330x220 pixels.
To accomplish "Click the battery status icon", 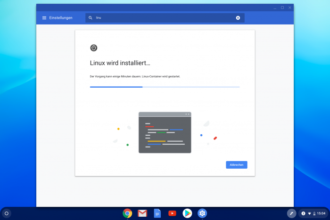I will tap(314, 213).
